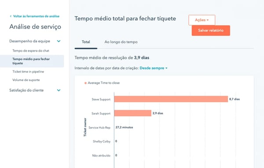Open 'Volume de suporte' report
This screenshot has width=264, height=168.
click(x=26, y=80)
